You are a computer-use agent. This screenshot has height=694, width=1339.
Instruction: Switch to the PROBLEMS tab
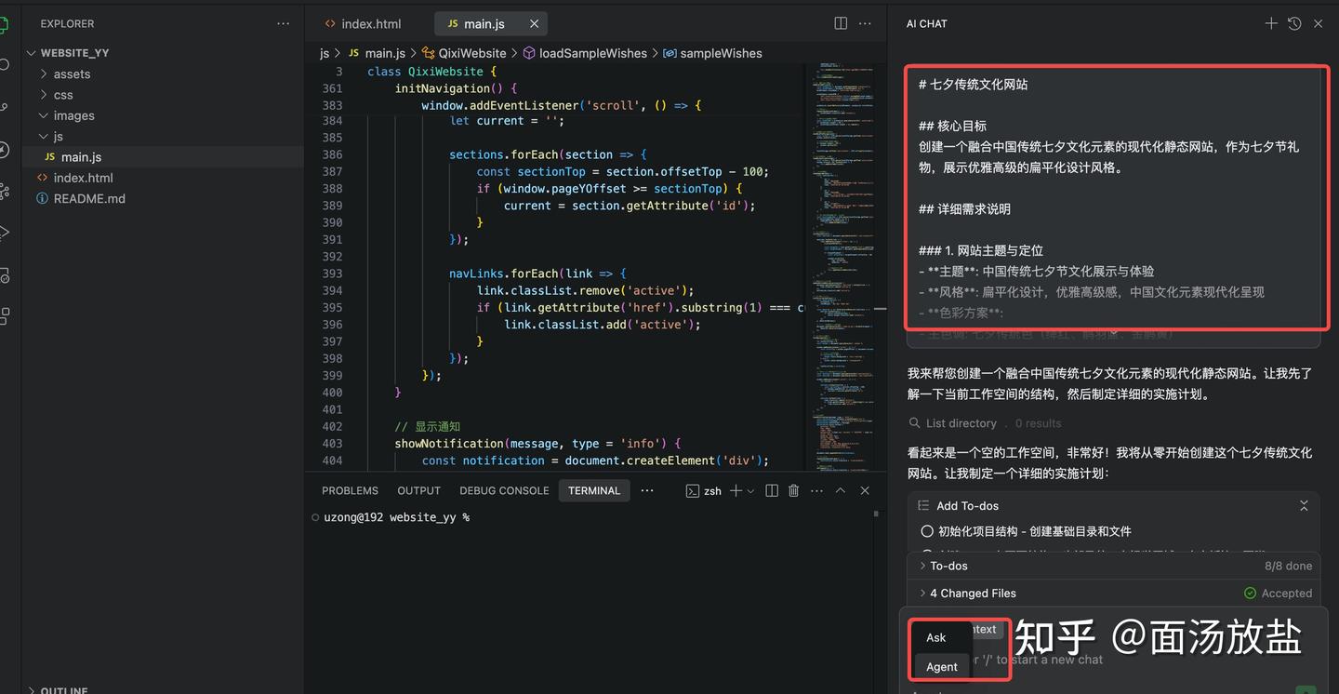tap(350, 490)
